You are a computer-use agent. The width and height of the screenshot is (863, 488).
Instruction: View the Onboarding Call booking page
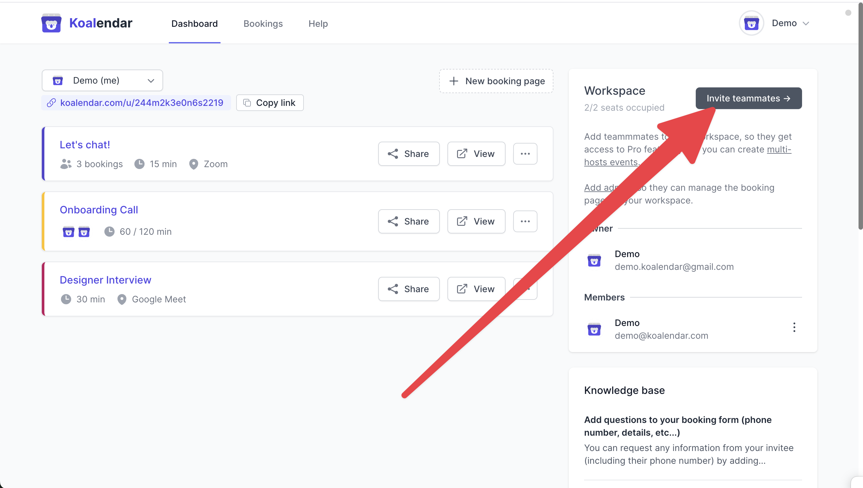click(476, 222)
